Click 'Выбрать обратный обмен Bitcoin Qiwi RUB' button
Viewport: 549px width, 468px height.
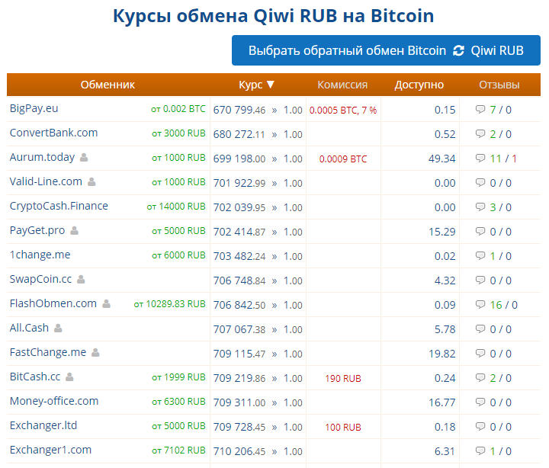coord(386,50)
